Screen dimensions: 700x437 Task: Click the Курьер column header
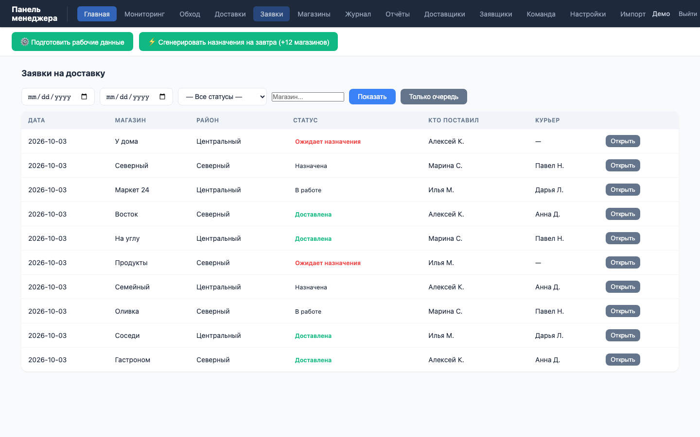point(547,120)
